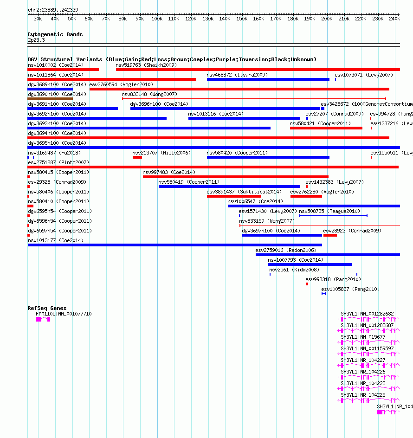Select the blue nsv1013116 (Coe2014) bar
Image resolution: width=413 pixels, height=438 pixels.
[x=244, y=118]
